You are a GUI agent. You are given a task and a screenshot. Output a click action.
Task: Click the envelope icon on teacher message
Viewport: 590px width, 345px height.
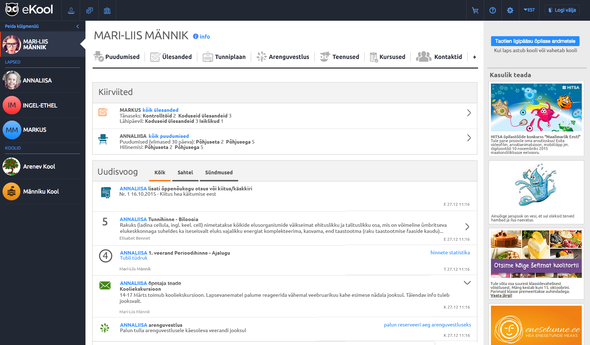[105, 285]
